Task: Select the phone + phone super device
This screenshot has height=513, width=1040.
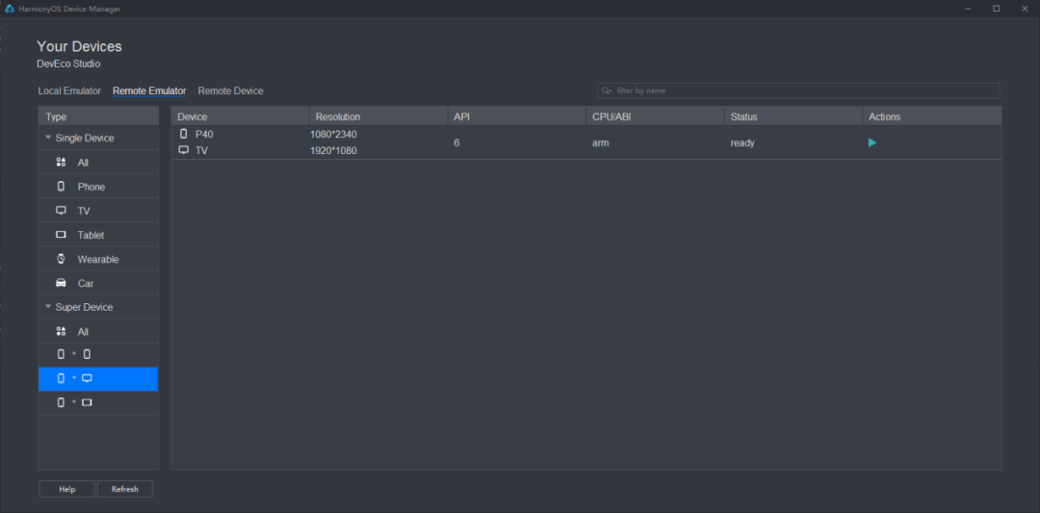Action: 74,354
